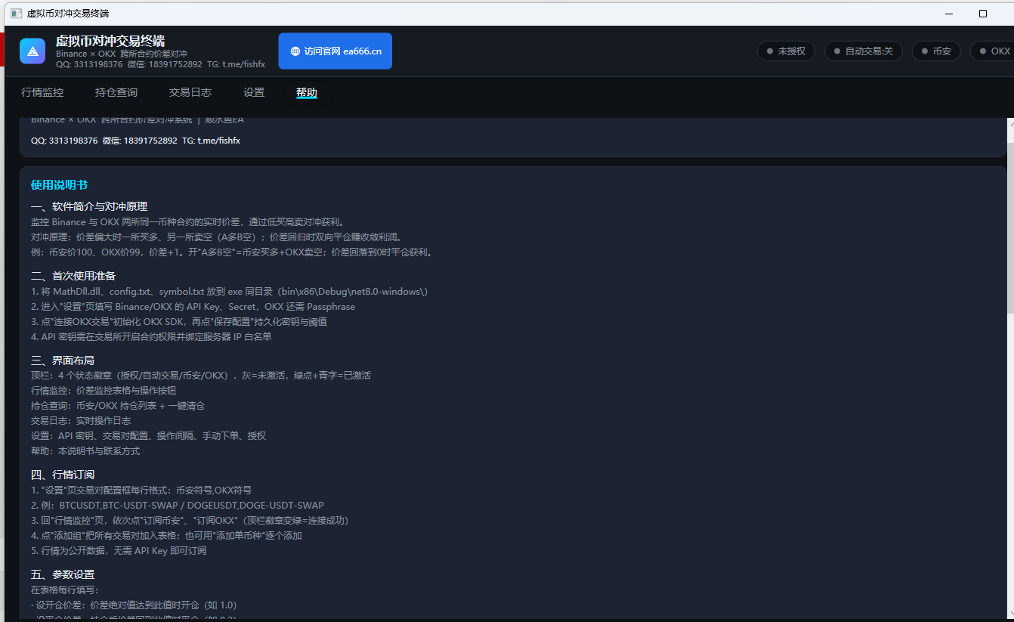Click heading 四、行情订阅
Screen dimensions: 1014x622
pos(63,475)
